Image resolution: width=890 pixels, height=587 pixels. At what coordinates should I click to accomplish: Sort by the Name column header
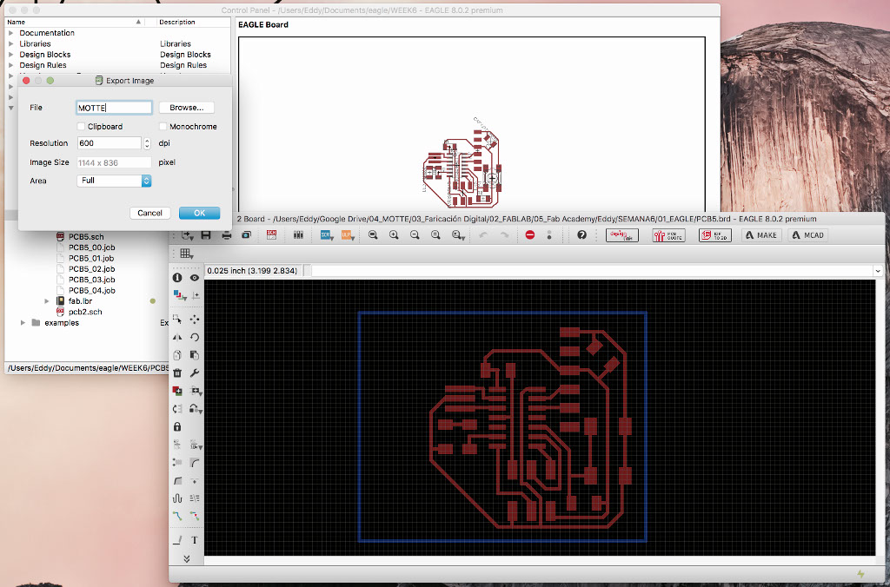tap(74, 22)
